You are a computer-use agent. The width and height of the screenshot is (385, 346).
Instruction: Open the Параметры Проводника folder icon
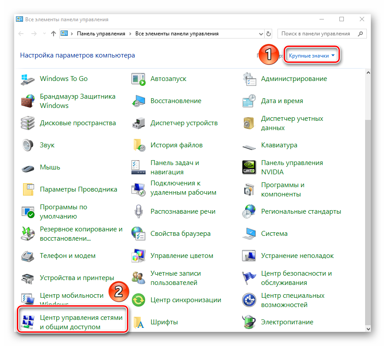pyautogui.click(x=27, y=189)
